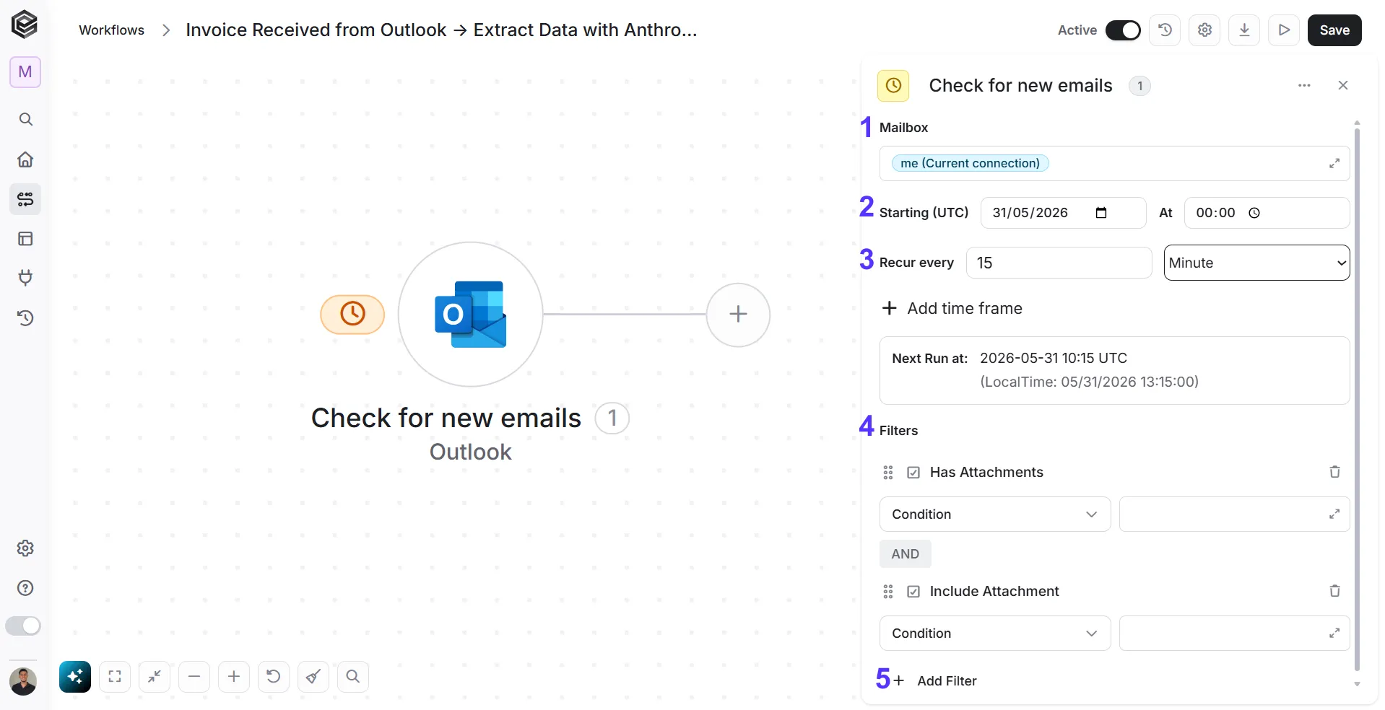Click the fit-to-screen canvas icon

115,677
